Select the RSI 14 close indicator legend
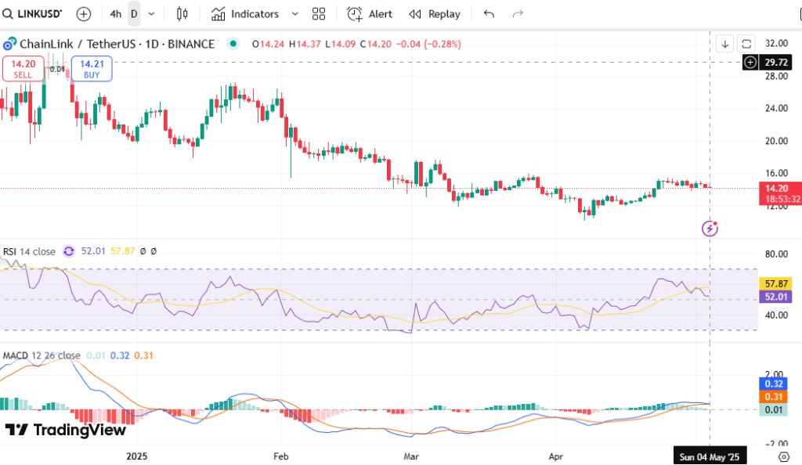Image resolution: width=802 pixels, height=465 pixels. [29, 251]
